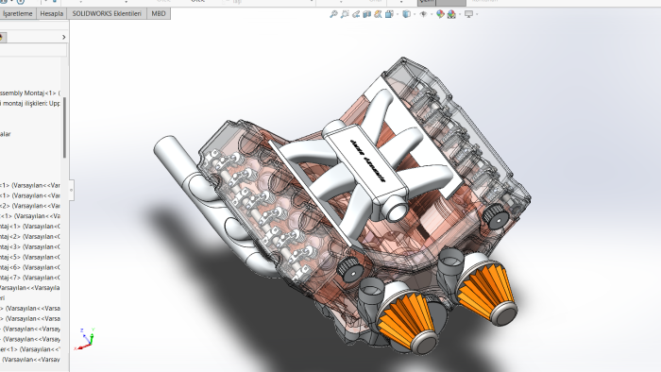Activate the Zoom to Area tool
Screen dimensions: 661x372
point(345,14)
